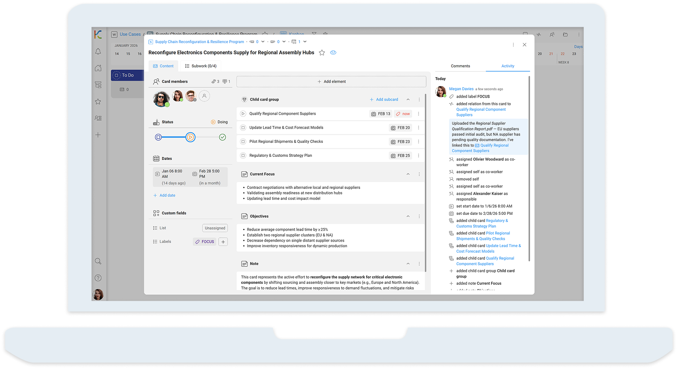Open the home icon in the sidebar
The height and width of the screenshot is (369, 678).
98,68
